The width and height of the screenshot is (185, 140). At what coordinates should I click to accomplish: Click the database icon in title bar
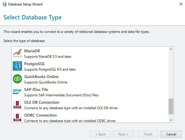point(4,4)
